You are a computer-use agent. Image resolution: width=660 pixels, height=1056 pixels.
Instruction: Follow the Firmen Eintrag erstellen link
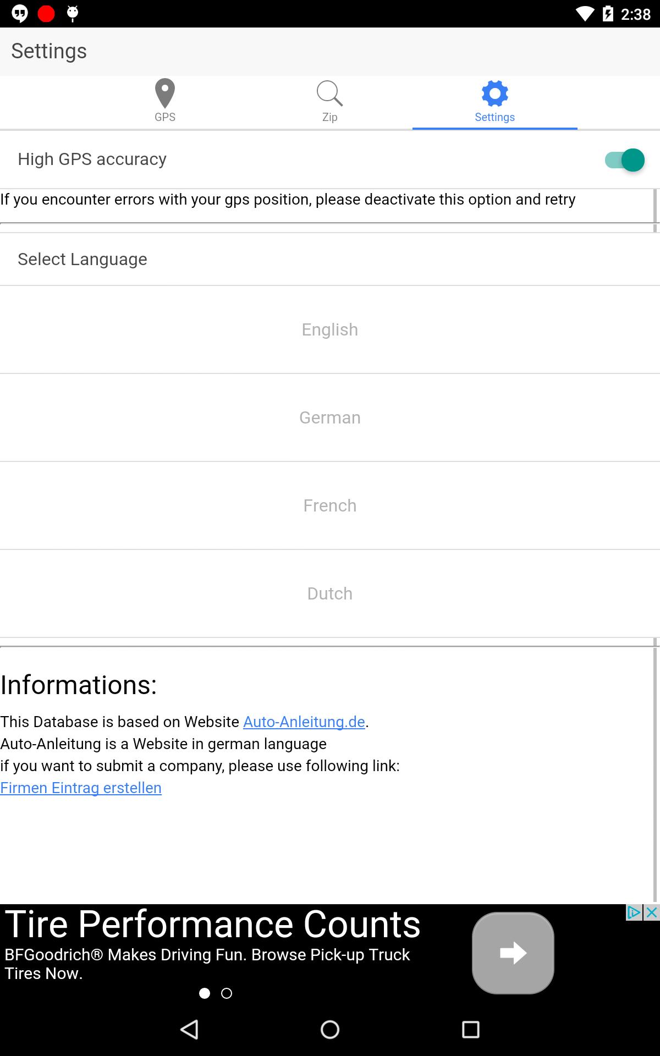[81, 788]
